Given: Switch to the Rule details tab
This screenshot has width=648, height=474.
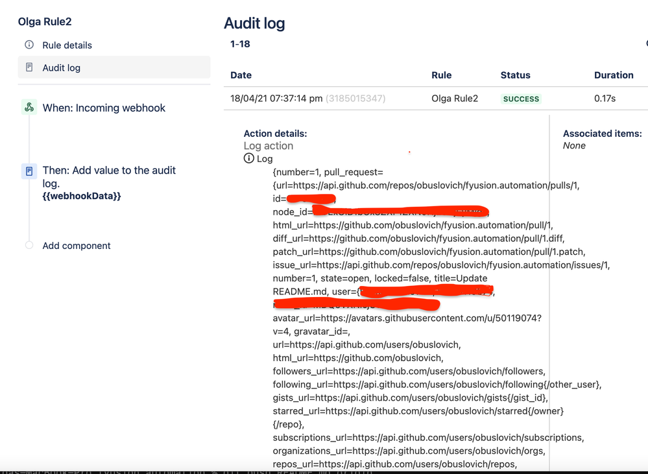Looking at the screenshot, I should 69,45.
